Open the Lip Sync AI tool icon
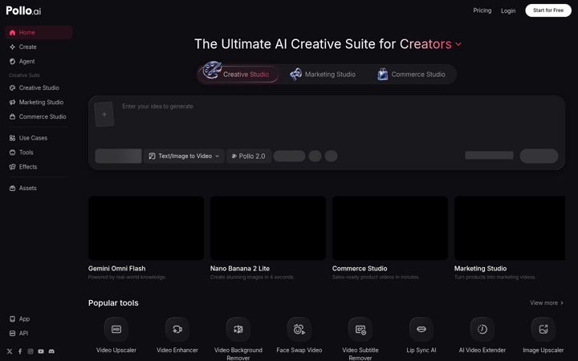 click(x=421, y=329)
